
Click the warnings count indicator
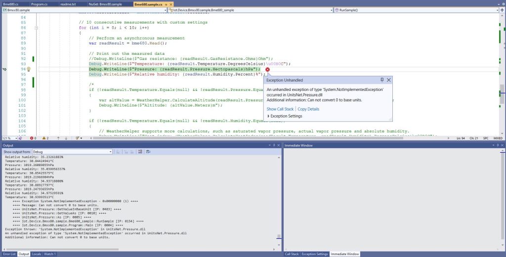pos(45,138)
